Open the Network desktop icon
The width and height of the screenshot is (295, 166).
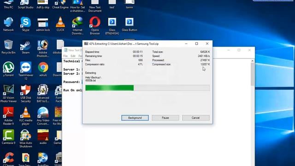(8, 24)
